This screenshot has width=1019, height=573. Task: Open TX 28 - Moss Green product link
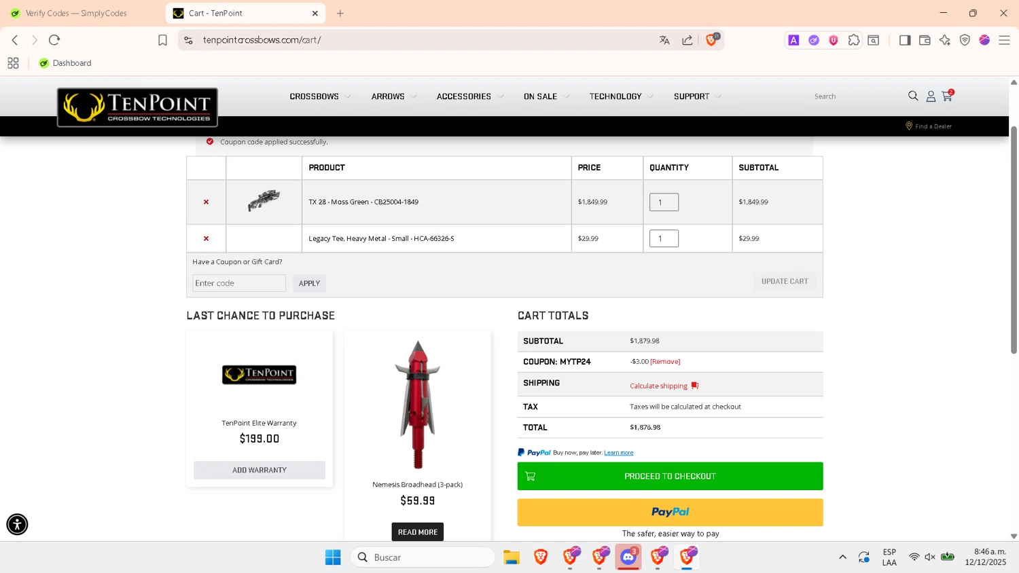point(363,202)
